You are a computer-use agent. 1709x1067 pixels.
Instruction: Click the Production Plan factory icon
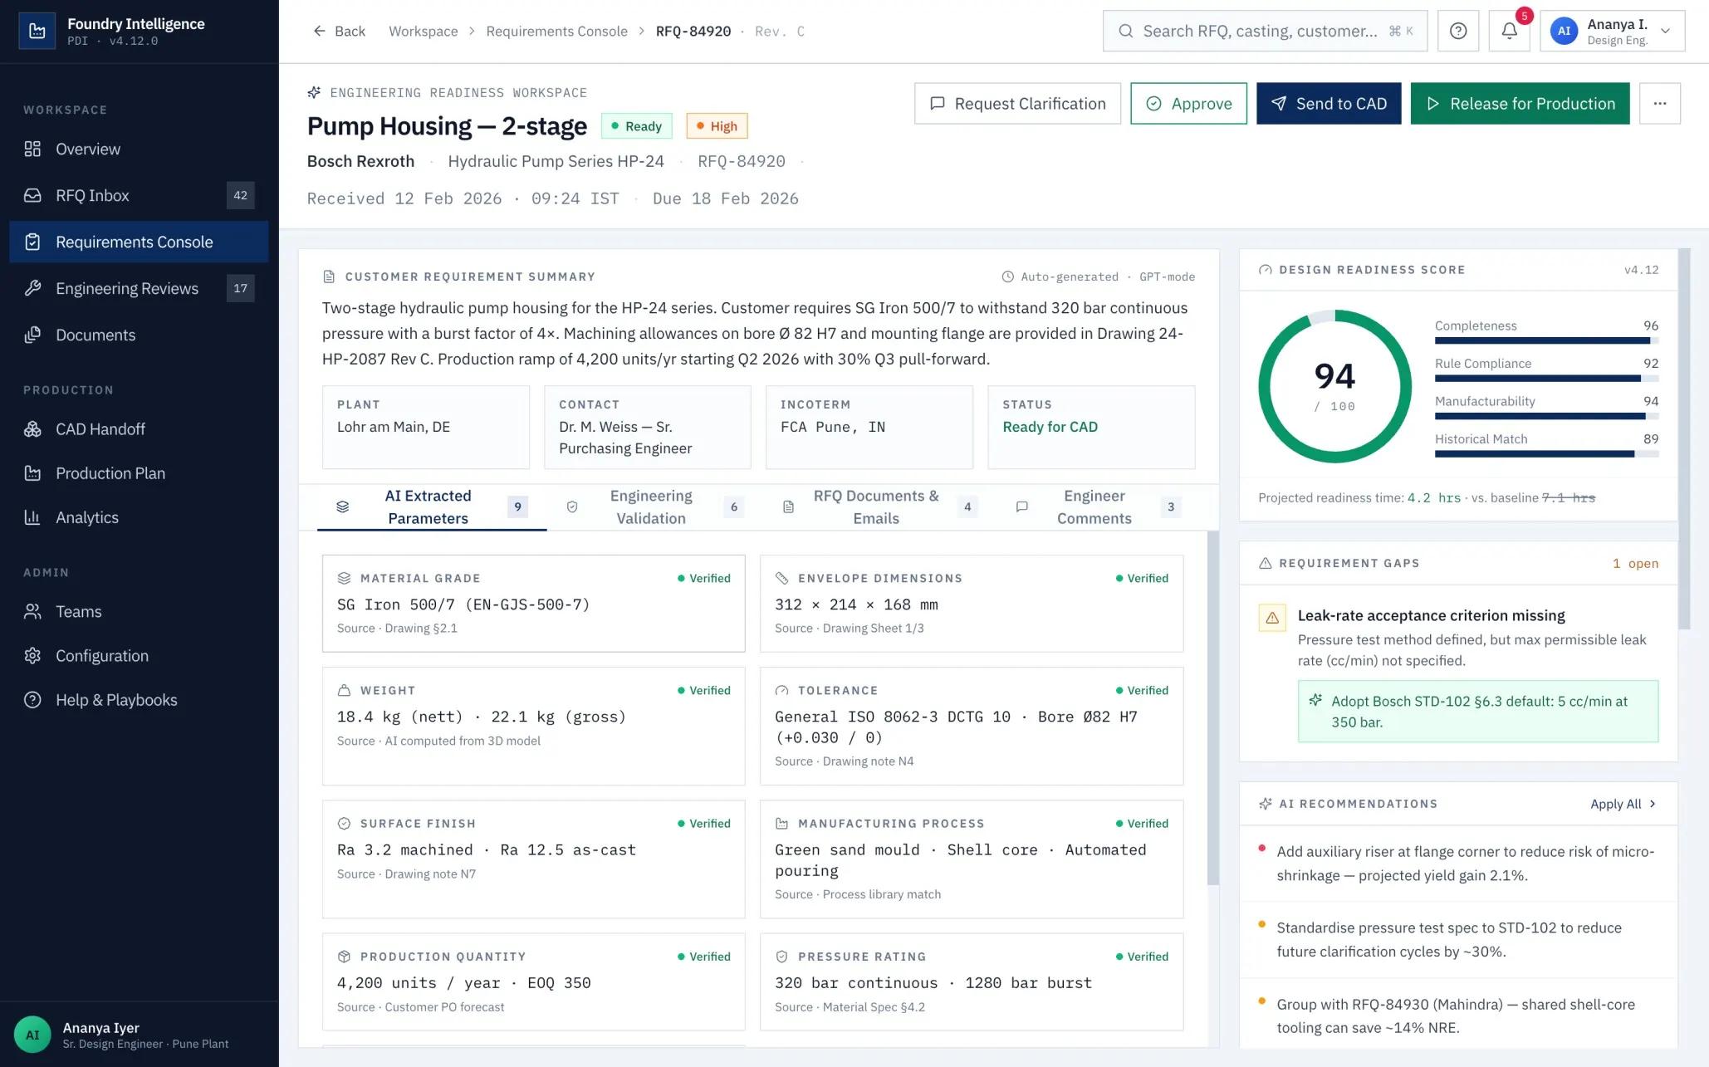click(x=32, y=473)
